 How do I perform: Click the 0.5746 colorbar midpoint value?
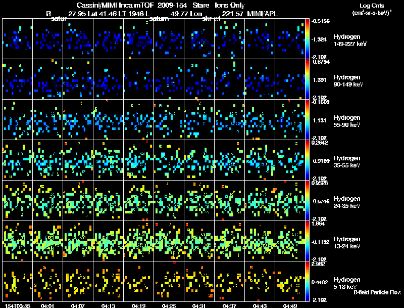pos(321,201)
